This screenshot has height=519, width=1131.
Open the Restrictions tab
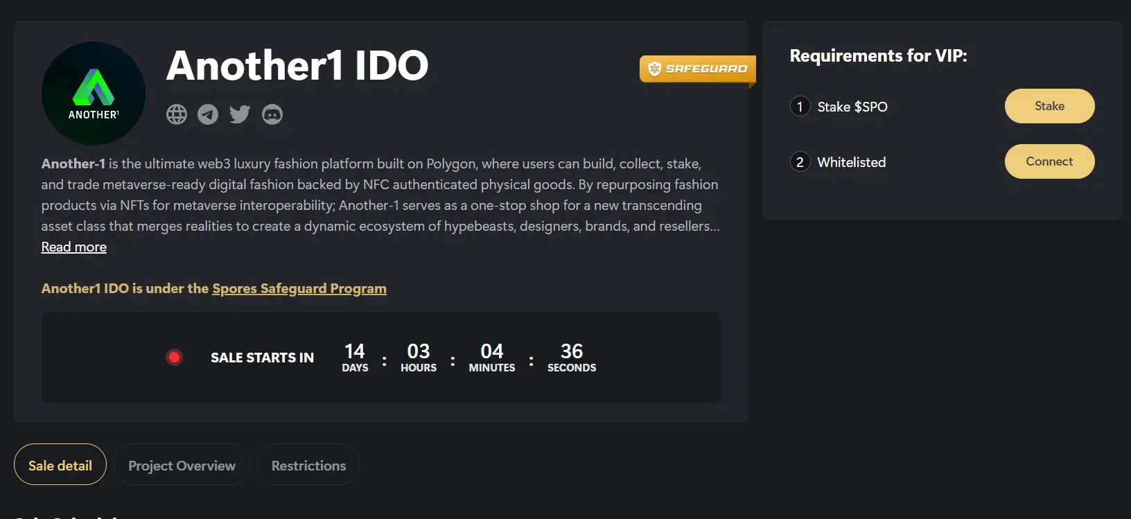(x=308, y=466)
